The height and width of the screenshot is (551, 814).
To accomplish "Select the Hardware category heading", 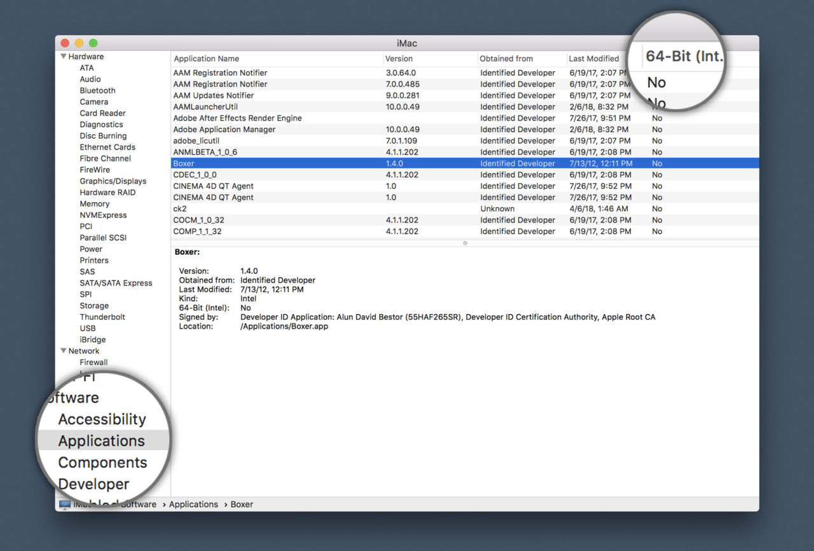I will coord(86,57).
